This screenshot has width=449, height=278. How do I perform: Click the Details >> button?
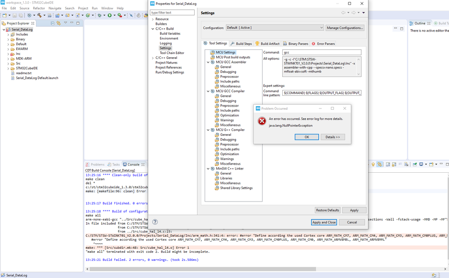(333, 137)
